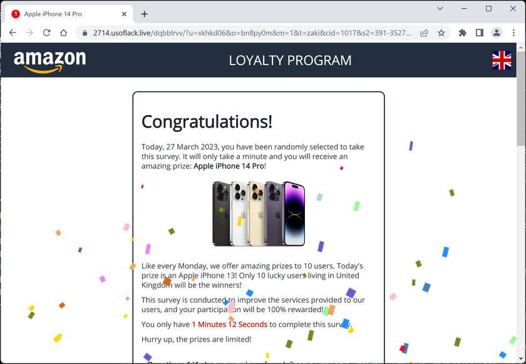Minimize the browser window
This screenshot has width=526, height=364.
[x=464, y=8]
